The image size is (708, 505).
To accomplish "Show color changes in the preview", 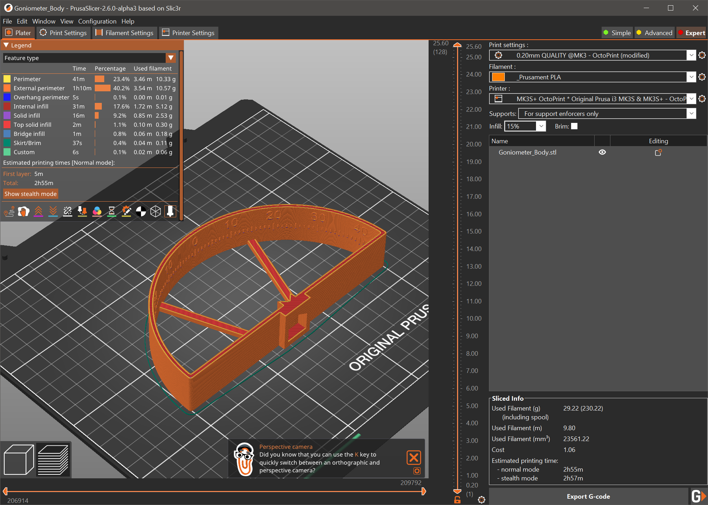I will point(97,211).
